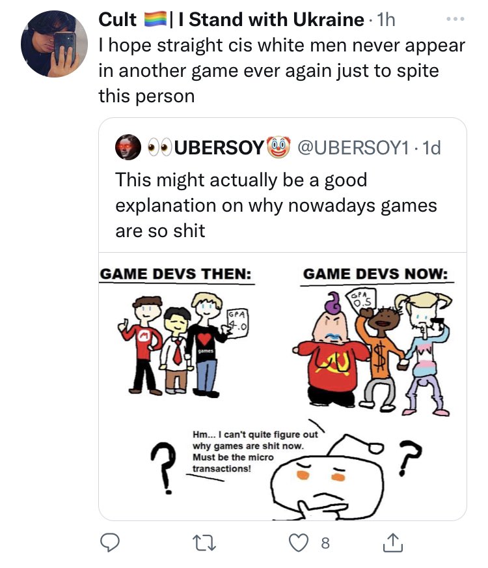Open the three-dot more options menu

pyautogui.click(x=455, y=18)
